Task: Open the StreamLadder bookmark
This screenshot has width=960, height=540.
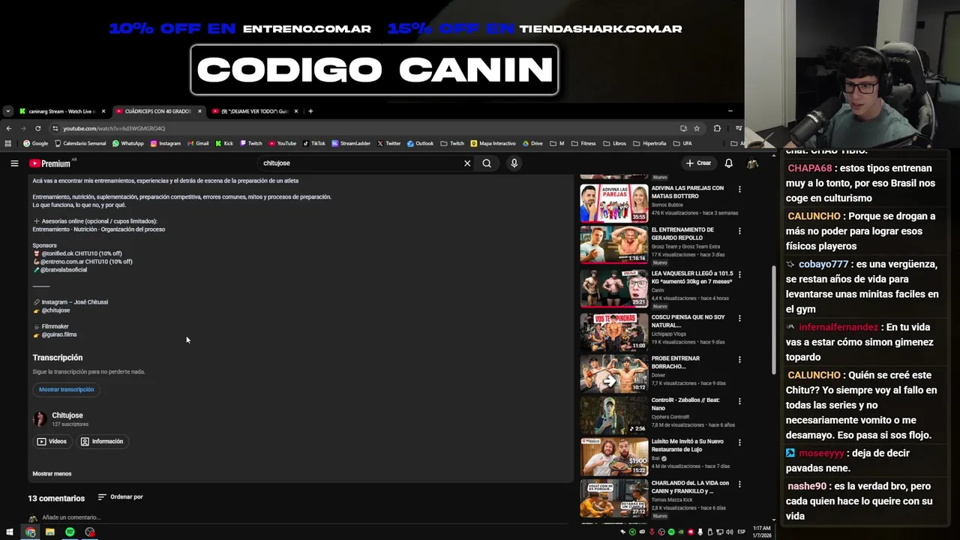Action: tap(351, 143)
